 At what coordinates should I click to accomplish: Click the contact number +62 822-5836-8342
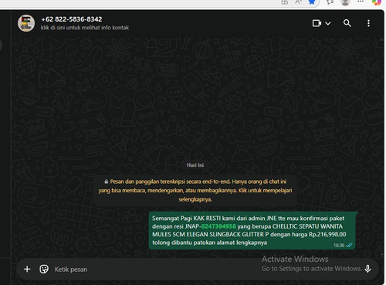click(72, 19)
